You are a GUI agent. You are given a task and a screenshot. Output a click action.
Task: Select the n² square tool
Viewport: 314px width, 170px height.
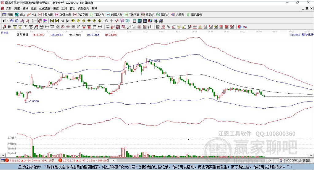[x=52, y=27]
